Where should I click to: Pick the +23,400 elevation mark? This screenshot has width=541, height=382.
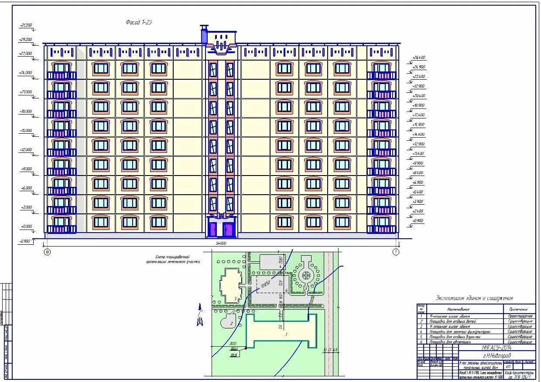click(418, 77)
